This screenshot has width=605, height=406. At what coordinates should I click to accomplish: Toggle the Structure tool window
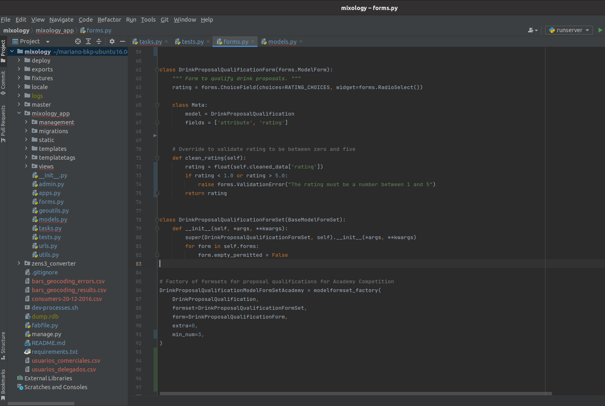click(x=3, y=345)
